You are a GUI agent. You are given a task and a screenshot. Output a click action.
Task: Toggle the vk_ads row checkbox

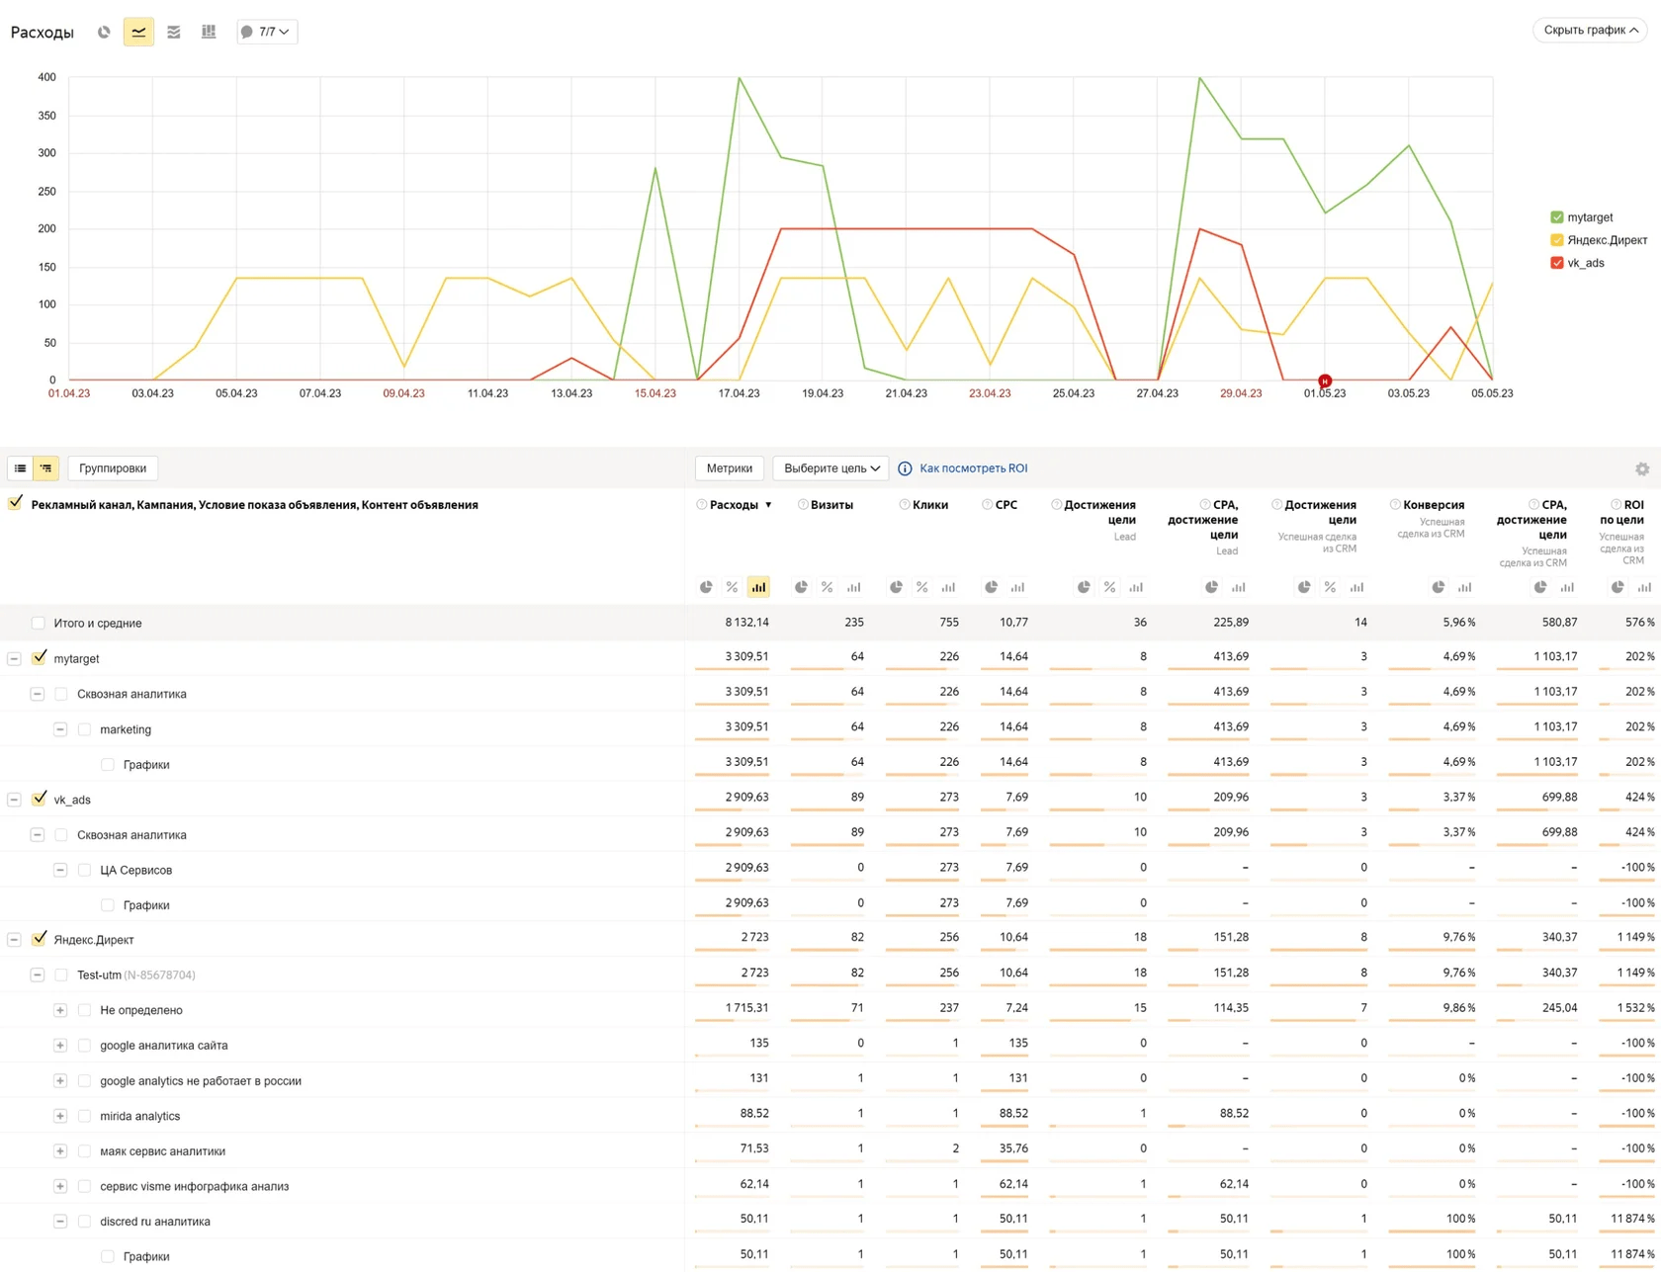pos(40,799)
